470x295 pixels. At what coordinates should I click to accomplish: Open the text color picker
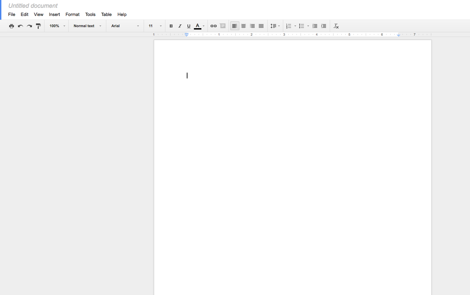(x=197, y=26)
